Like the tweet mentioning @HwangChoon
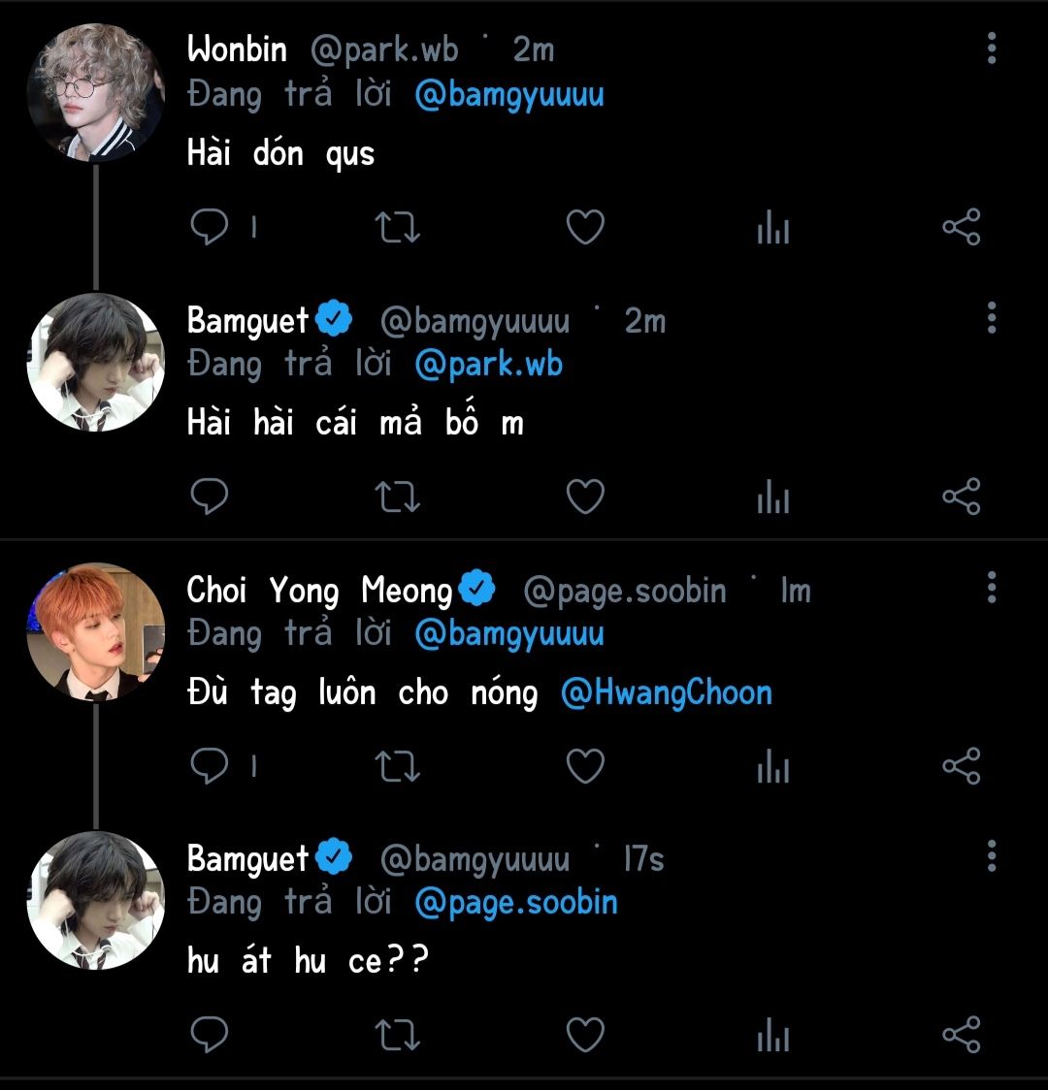Screen dimensions: 1048x1090 pos(585,767)
